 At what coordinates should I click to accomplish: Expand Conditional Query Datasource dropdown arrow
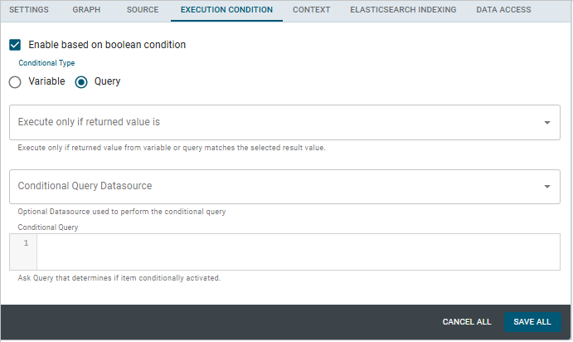547,187
